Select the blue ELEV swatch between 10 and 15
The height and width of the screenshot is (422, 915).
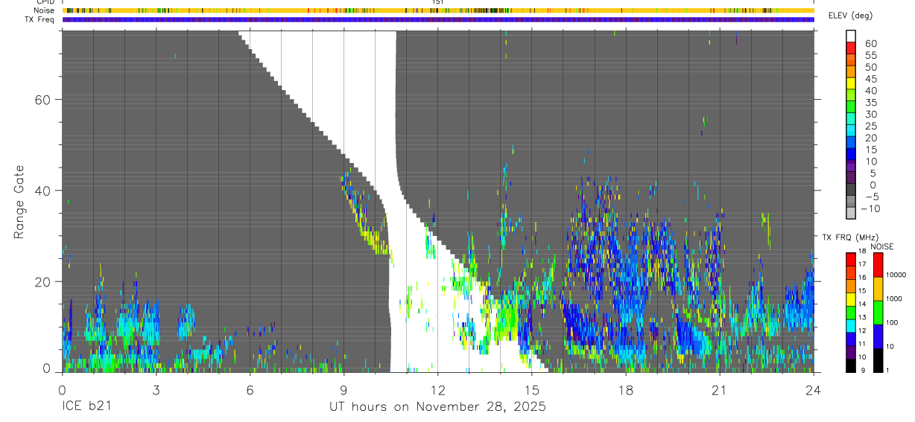[851, 155]
